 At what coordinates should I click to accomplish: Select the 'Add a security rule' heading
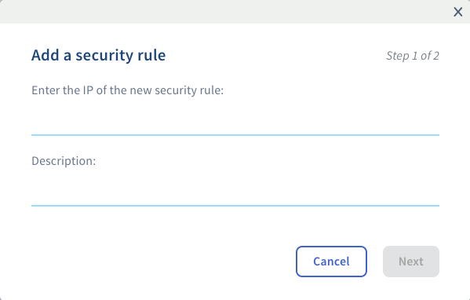99,55
